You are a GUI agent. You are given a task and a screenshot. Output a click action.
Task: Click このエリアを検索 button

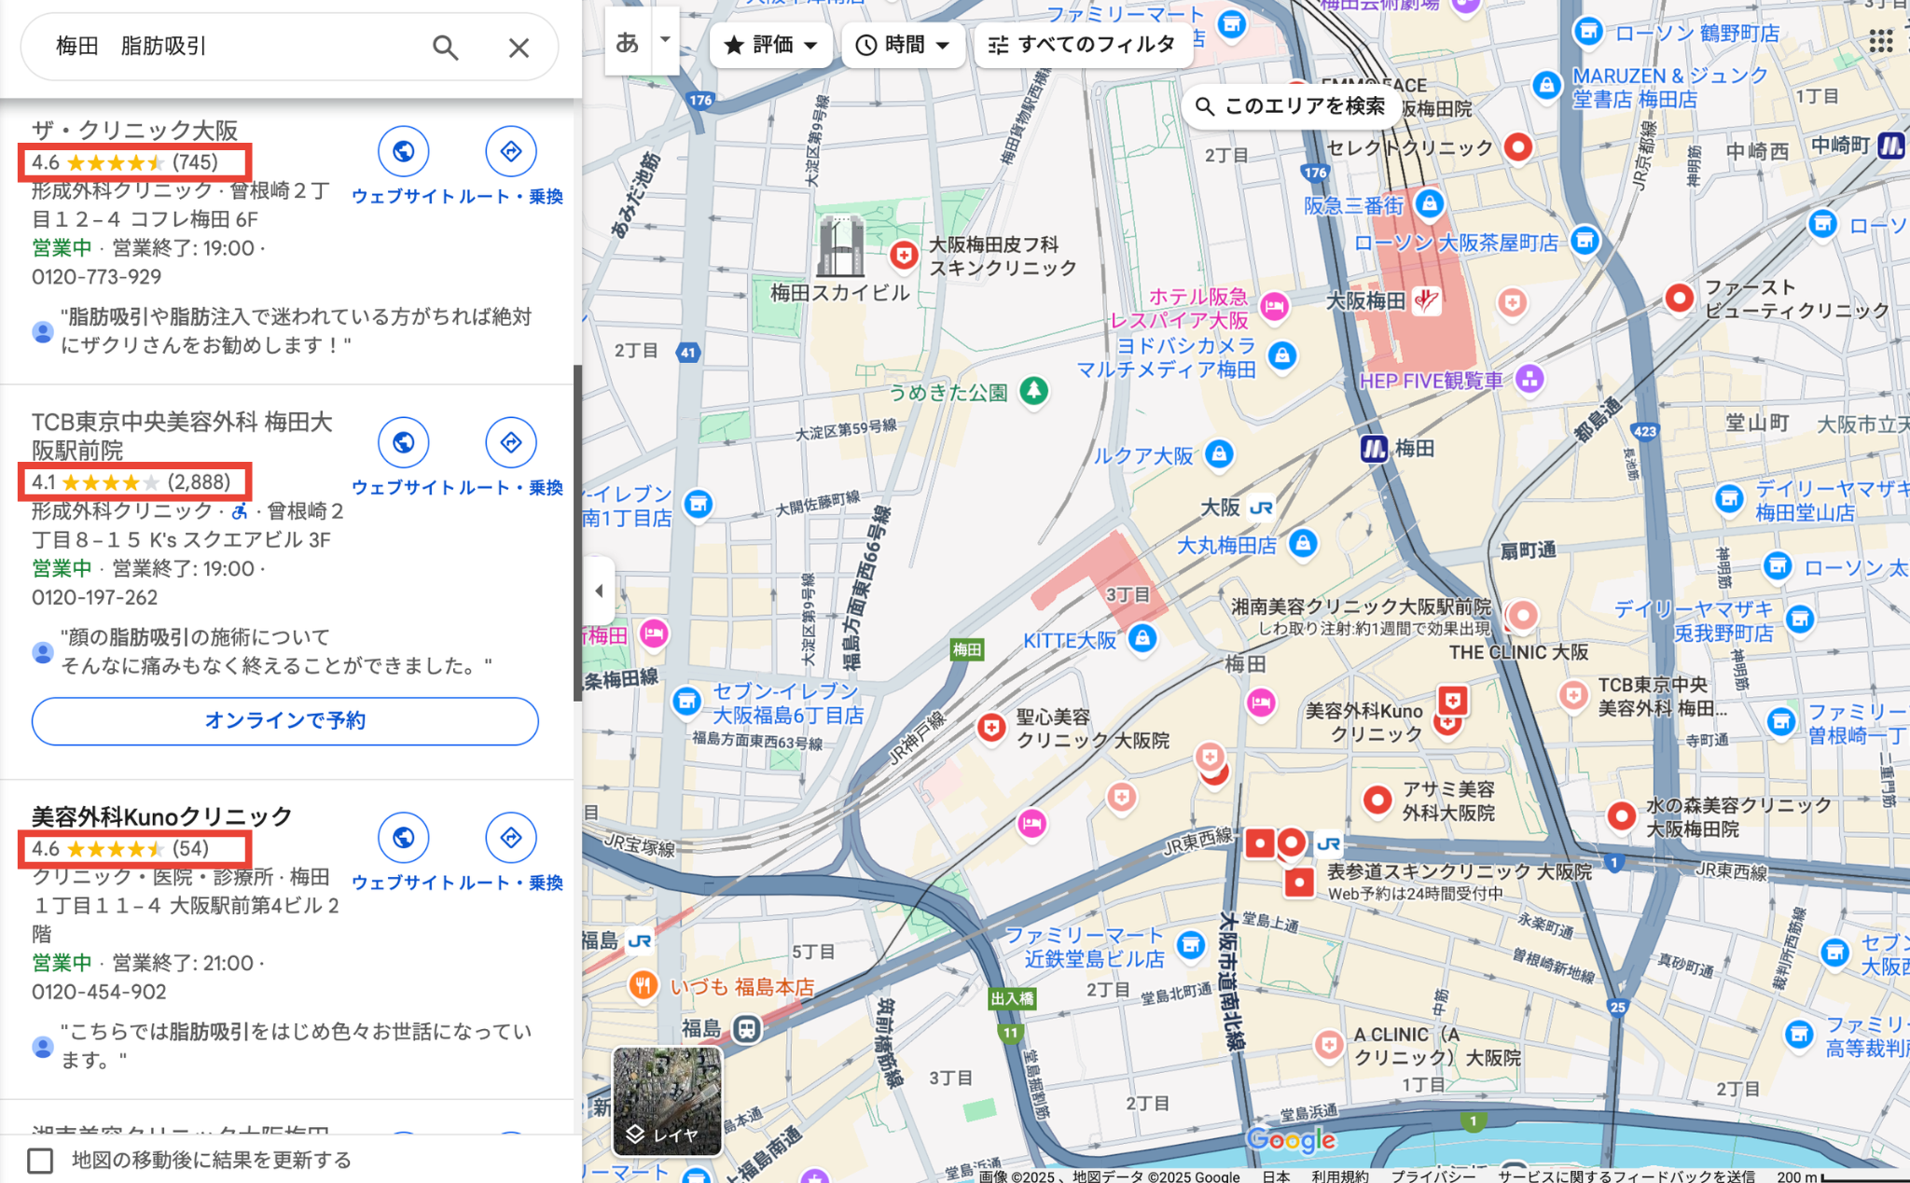(1292, 106)
